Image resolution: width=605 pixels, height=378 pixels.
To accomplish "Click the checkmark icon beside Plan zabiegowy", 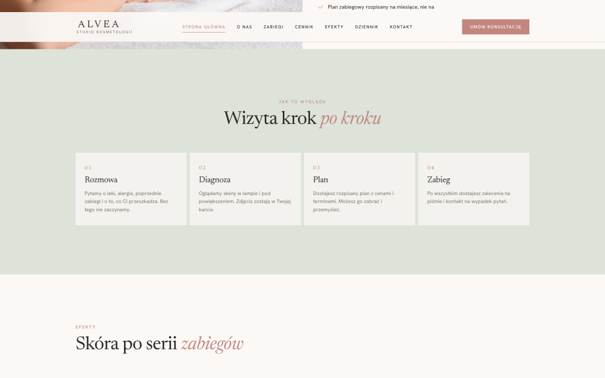I will pos(321,7).
